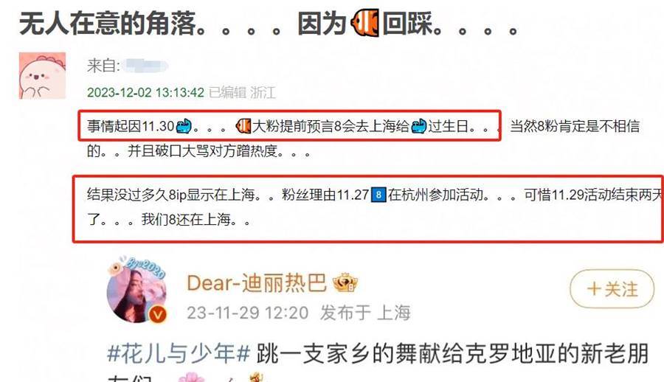The image size is (664, 382).
Task: Open the pink cartoon poster avatar
Action: click(x=42, y=75)
